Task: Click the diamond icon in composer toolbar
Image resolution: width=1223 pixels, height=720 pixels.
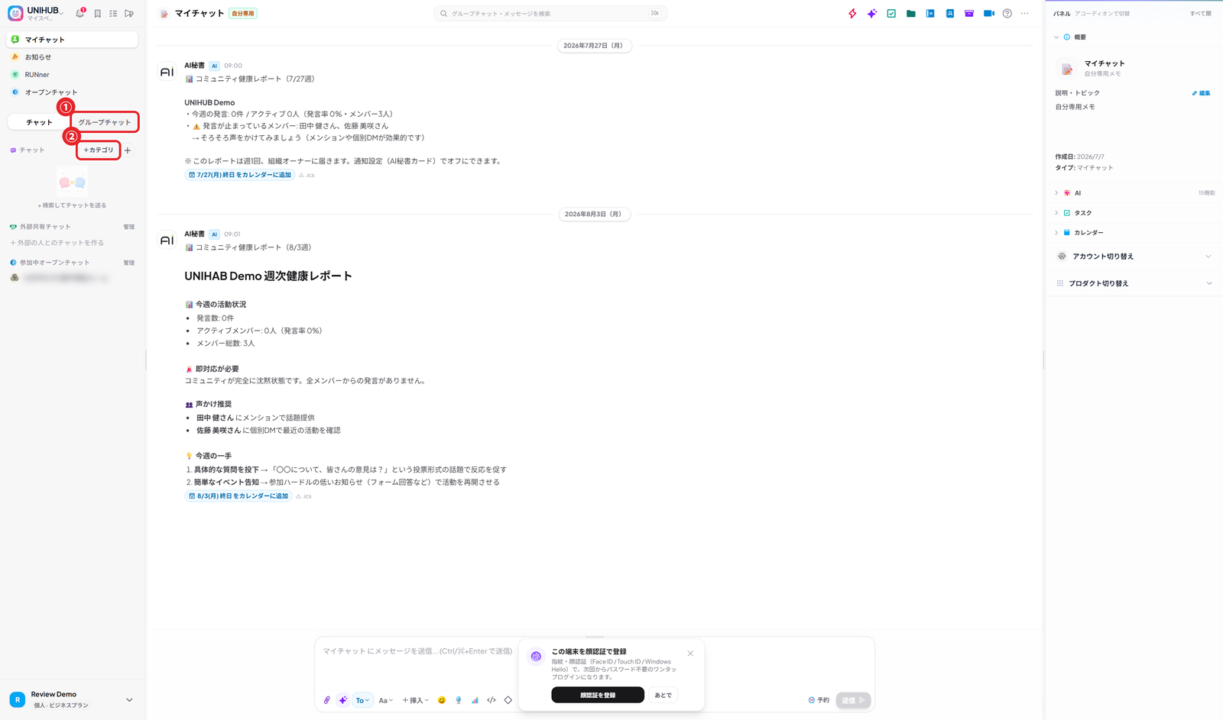Action: 508,700
